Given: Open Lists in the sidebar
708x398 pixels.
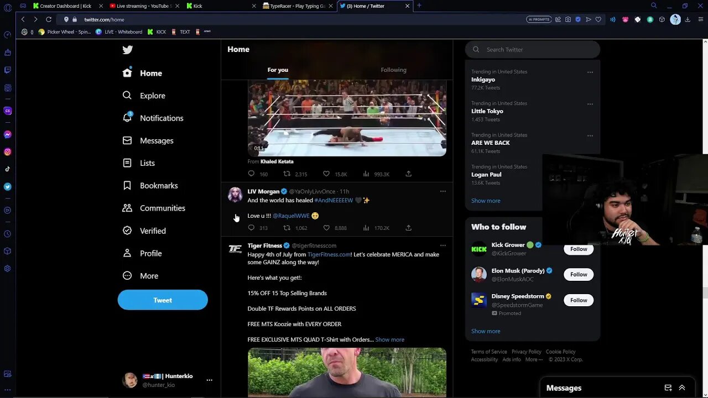Looking at the screenshot, I should tap(139, 163).
